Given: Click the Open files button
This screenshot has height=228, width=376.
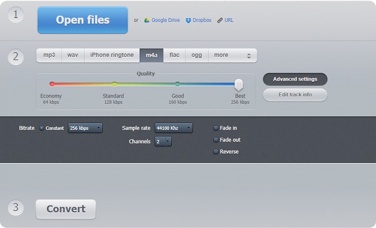Looking at the screenshot, I should tap(83, 20).
